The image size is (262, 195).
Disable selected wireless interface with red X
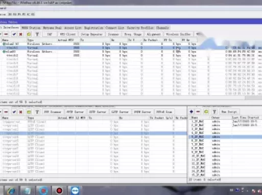click(20, 34)
